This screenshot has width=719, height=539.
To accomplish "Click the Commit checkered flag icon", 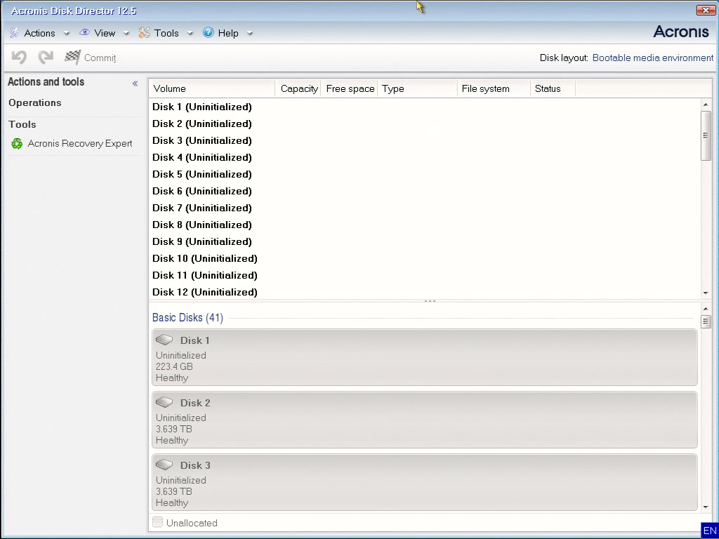I will click(x=72, y=58).
